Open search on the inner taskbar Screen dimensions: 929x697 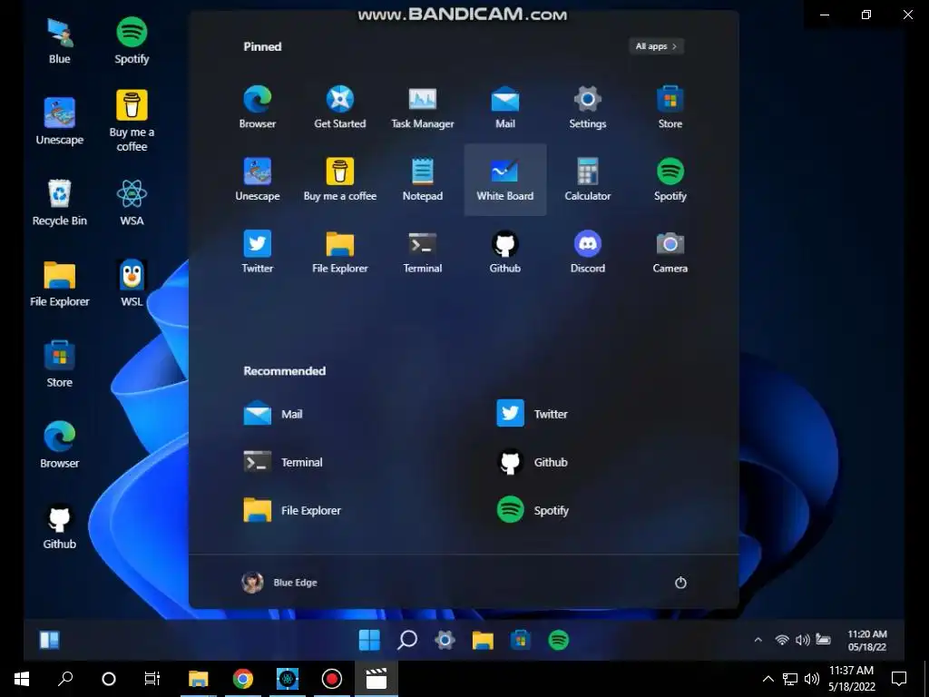407,640
